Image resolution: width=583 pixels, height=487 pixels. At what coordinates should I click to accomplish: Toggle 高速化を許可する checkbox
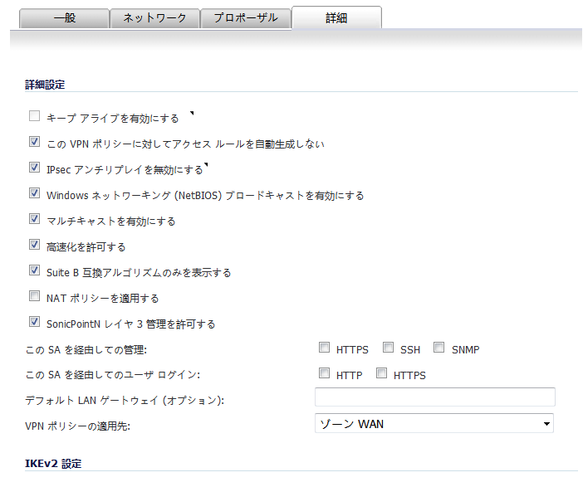click(34, 245)
